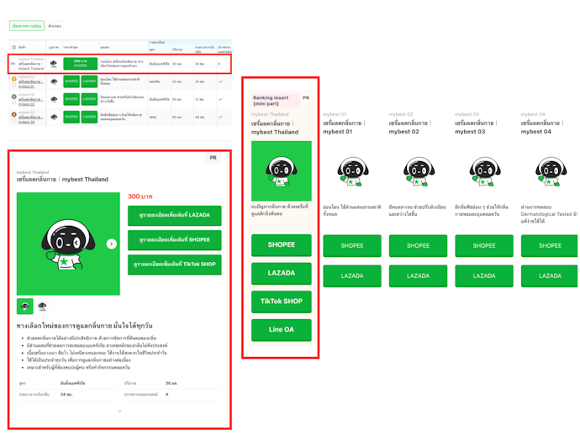
Task: Select the first green-outlined sort tab above the table
Action: 27,26
